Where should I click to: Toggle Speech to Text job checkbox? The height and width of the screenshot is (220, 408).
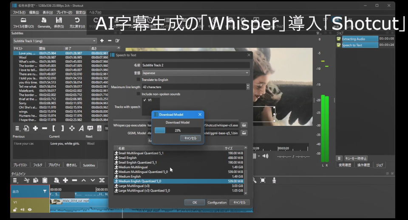pyautogui.click(x=339, y=45)
